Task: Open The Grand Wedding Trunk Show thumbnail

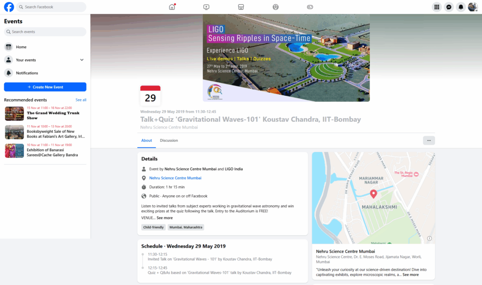Action: coord(14,114)
